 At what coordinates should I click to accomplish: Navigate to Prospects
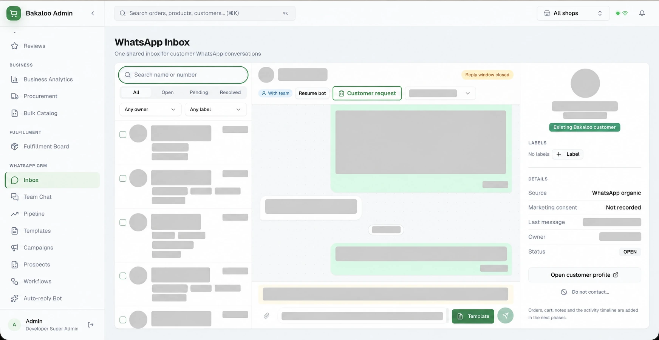pyautogui.click(x=52, y=265)
